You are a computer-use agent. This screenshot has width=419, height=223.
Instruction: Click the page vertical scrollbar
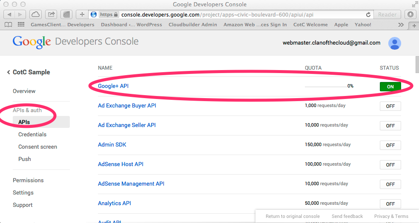click(x=417, y=65)
